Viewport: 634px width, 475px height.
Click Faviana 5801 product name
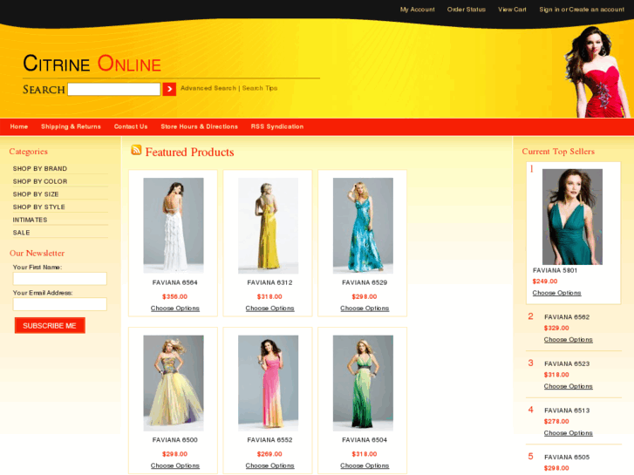(x=555, y=270)
